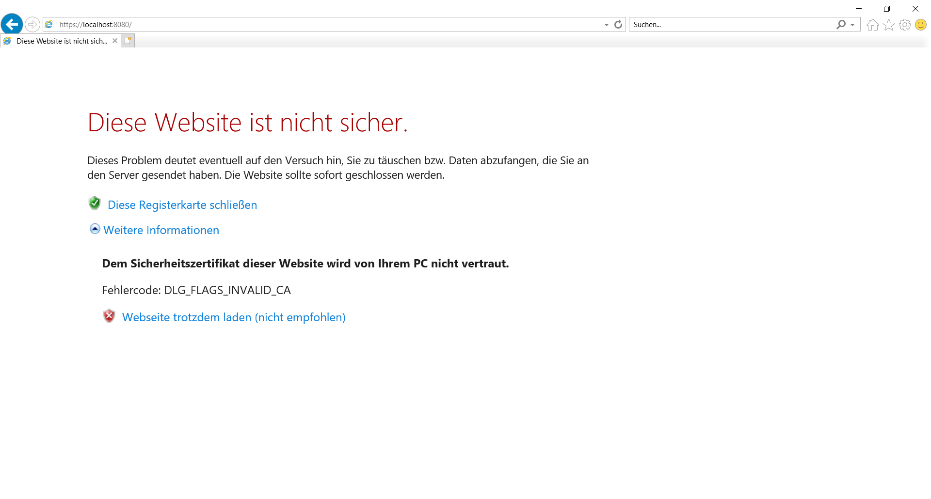Image resolution: width=931 pixels, height=499 pixels.
Task: Open the address bar autocomplete dropdown
Action: pyautogui.click(x=606, y=25)
